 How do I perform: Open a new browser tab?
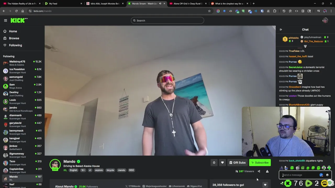254,4
